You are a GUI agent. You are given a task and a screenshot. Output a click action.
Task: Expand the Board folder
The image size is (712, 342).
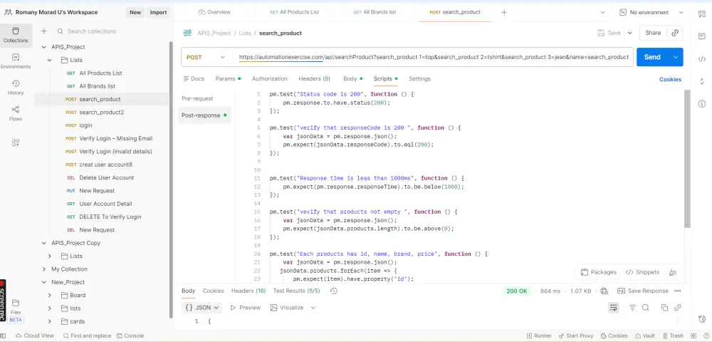click(50, 295)
